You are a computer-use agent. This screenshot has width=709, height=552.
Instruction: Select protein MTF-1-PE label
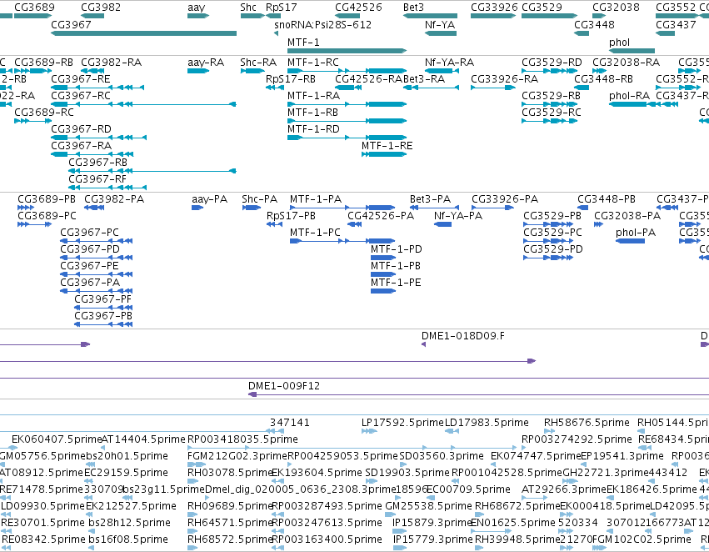tap(396, 283)
